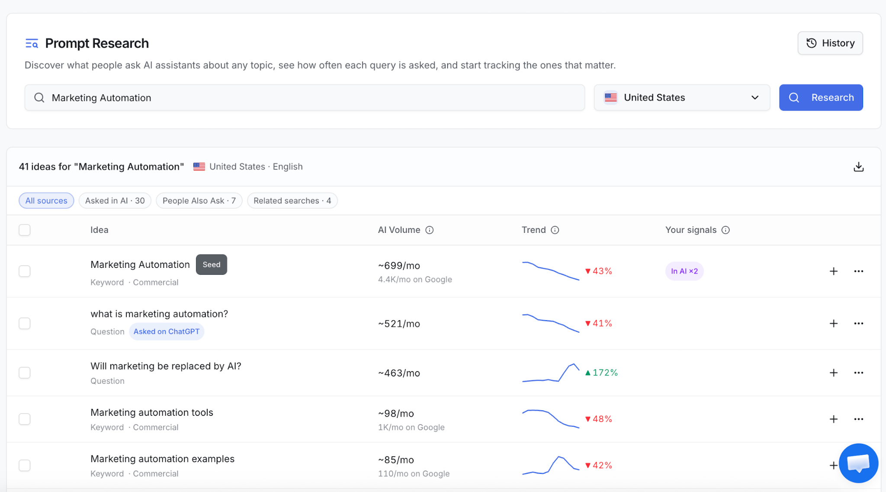
Task: Open more options for Marketing Automation seed row
Action: [858, 271]
